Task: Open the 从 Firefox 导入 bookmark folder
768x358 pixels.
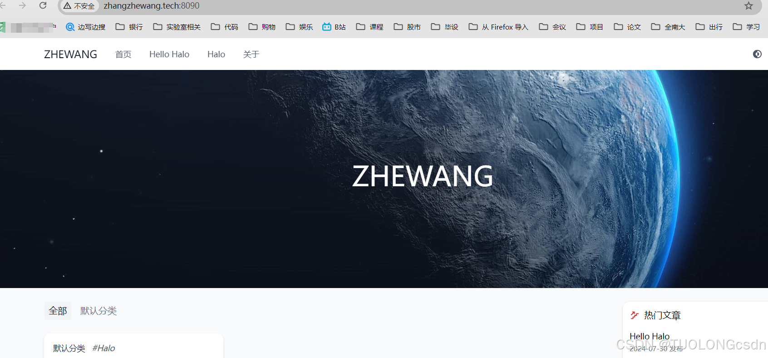Action: click(499, 27)
